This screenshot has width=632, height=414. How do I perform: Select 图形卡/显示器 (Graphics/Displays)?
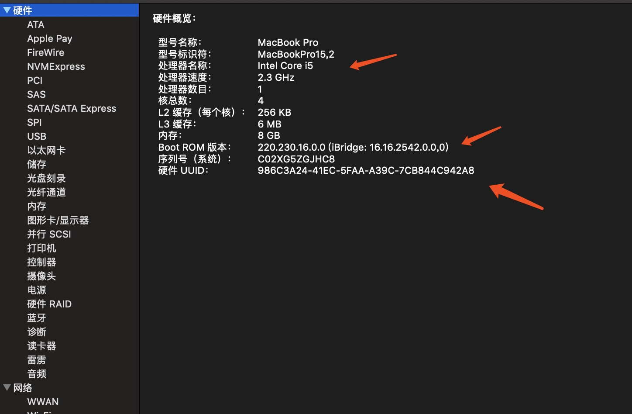(x=58, y=220)
